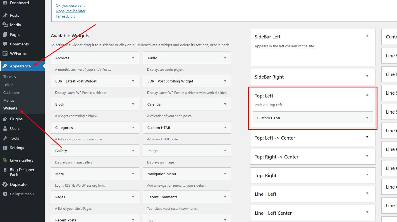Open the Archives widget dropdown arrow

pos(133,58)
